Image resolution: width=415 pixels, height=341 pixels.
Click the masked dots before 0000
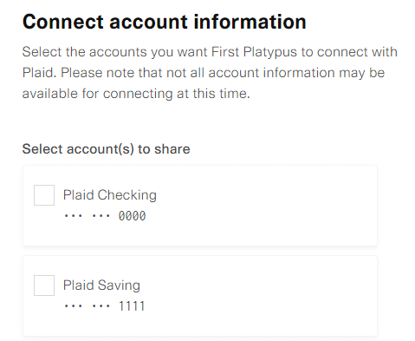(x=87, y=216)
